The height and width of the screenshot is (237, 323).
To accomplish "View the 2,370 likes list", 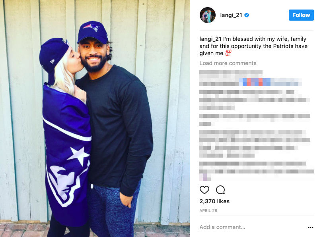I will (214, 201).
